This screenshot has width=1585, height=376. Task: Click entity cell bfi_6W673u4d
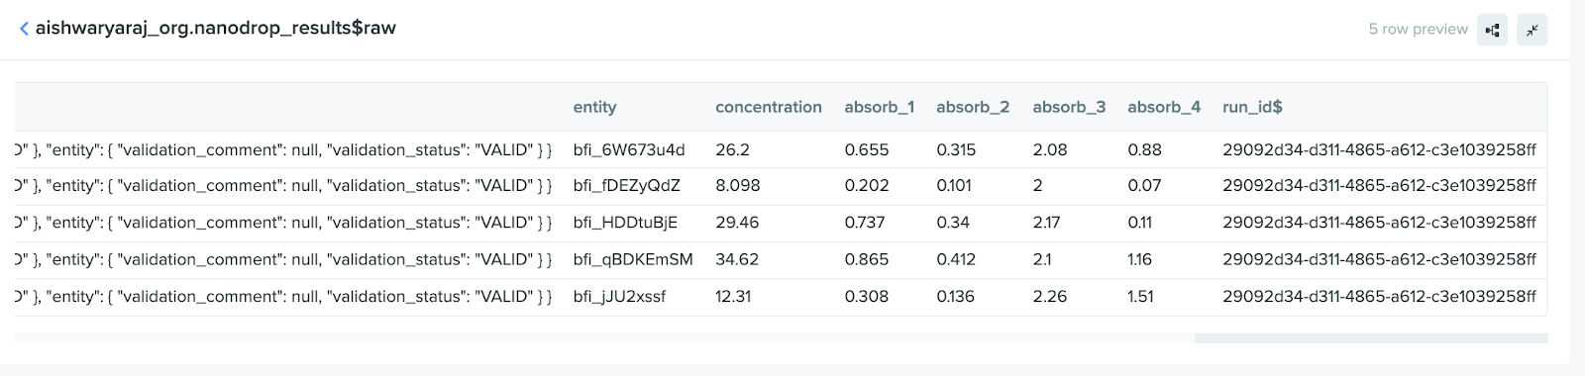click(629, 150)
